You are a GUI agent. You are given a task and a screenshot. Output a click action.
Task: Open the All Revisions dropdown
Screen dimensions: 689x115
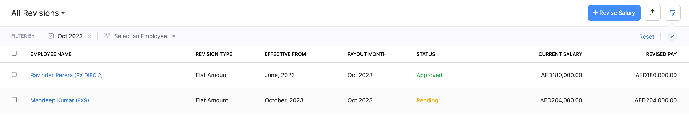pos(38,13)
